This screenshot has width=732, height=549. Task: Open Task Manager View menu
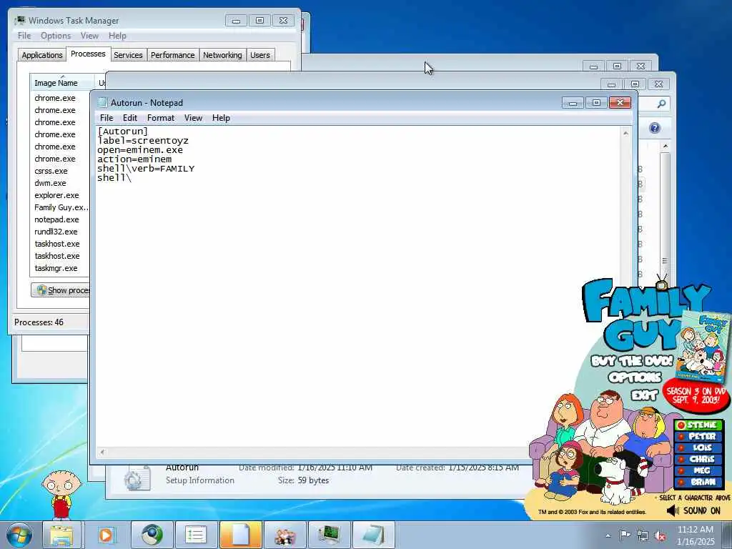(89, 36)
